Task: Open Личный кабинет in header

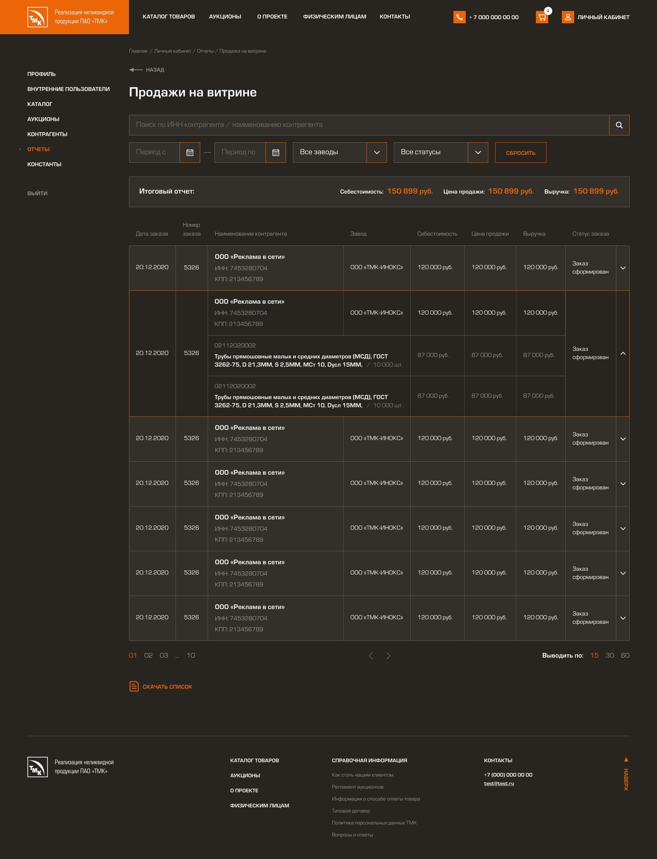Action: [603, 17]
